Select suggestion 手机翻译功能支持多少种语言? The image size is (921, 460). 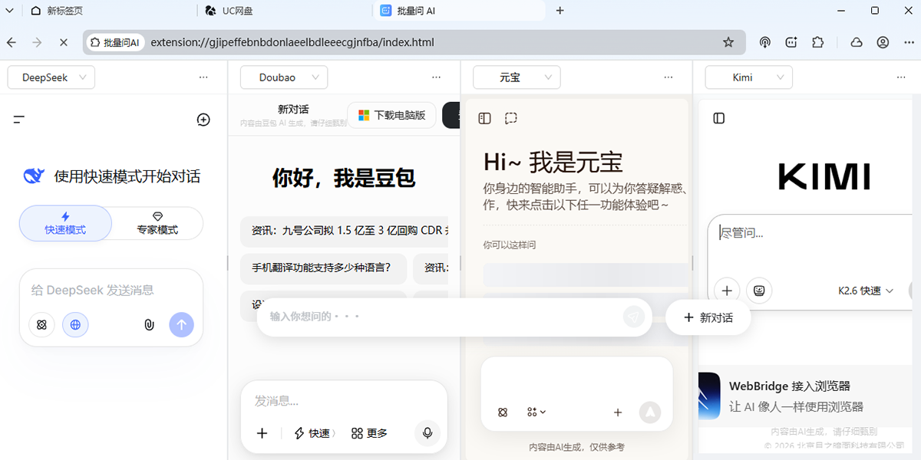point(323,268)
